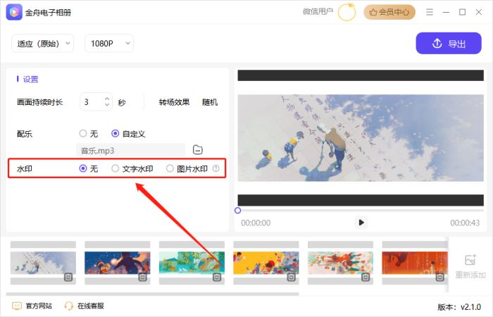Click the 重新添加 image icon

[470, 260]
